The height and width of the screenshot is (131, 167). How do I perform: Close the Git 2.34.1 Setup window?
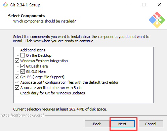click(159, 5)
